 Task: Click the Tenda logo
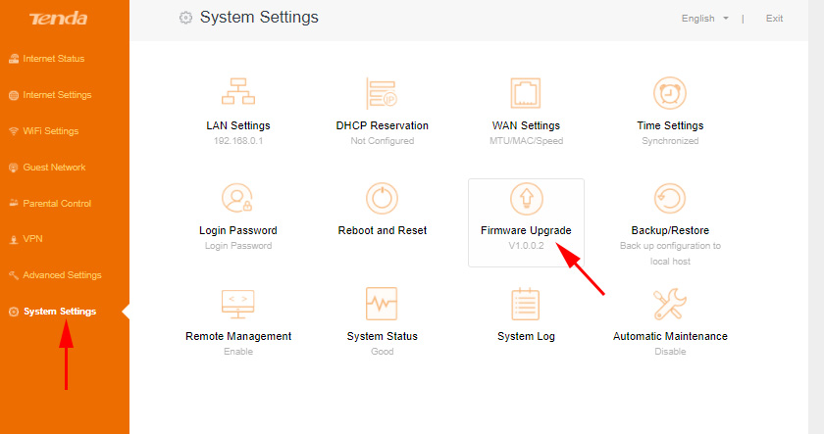tap(58, 19)
